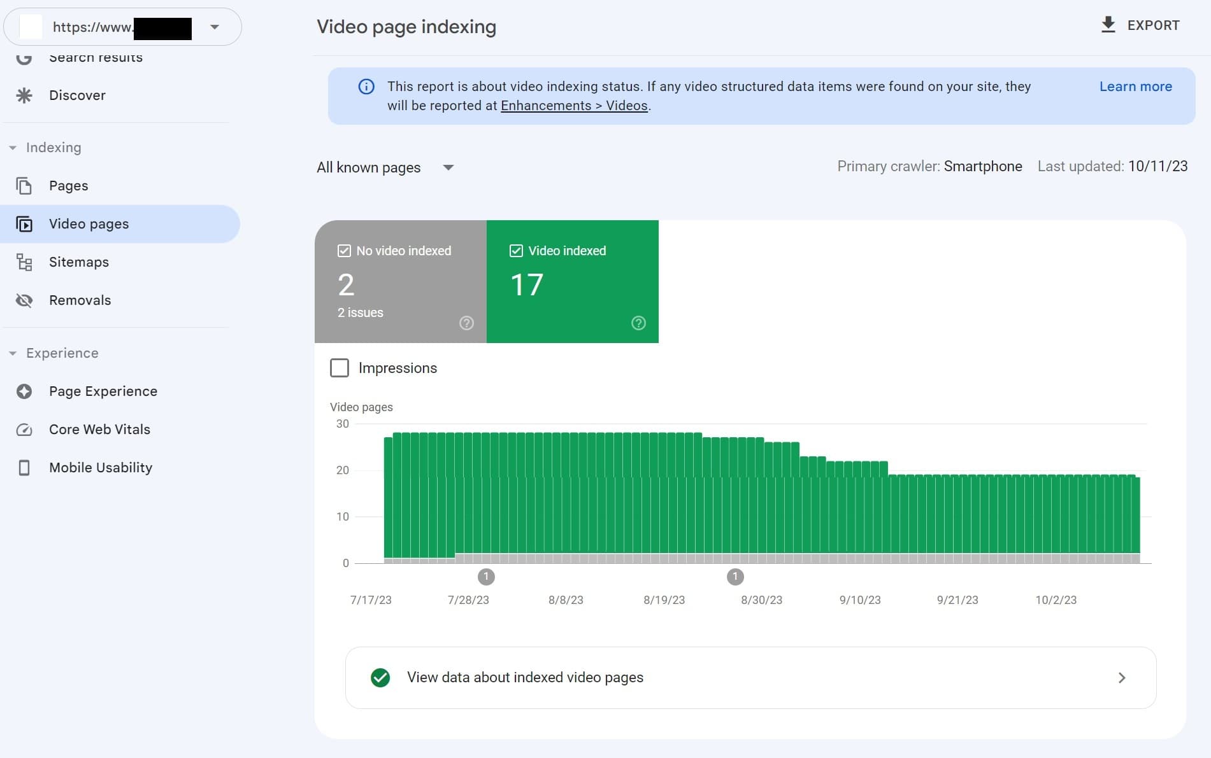The image size is (1211, 758).
Task: Click help icon on Video indexed card
Action: pos(638,323)
